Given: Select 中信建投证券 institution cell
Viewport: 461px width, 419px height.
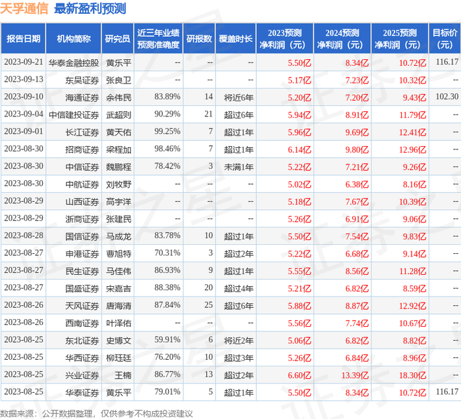Looking at the screenshot, I should [74, 115].
